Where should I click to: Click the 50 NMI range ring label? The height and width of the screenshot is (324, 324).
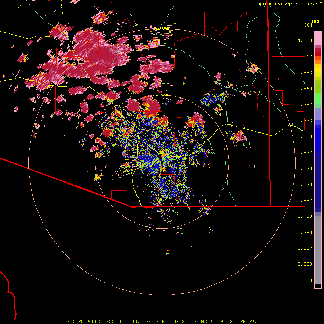(x=162, y=95)
